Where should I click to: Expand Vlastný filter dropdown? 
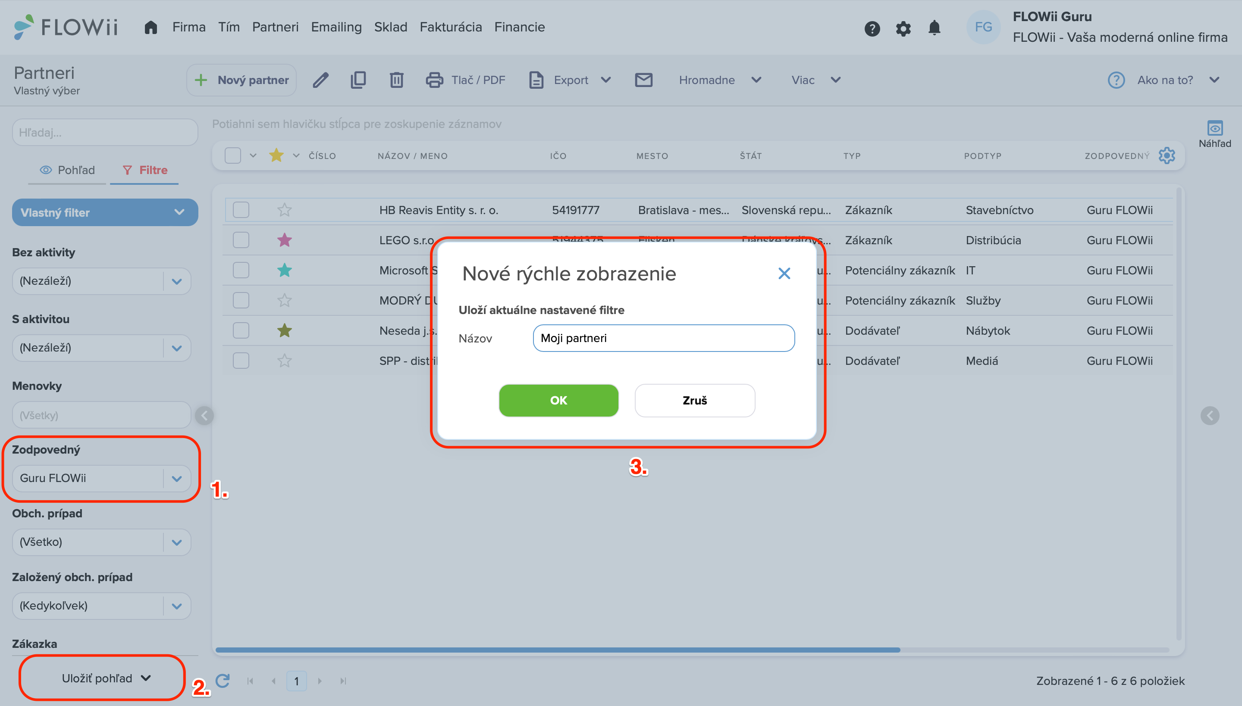(105, 212)
